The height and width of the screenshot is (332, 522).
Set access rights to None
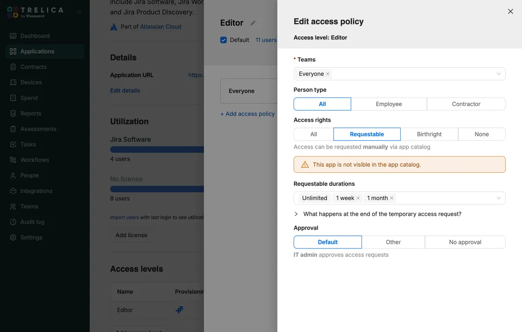coord(482,134)
